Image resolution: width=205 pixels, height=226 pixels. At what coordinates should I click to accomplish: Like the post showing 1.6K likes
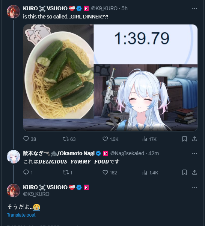coord(105,139)
